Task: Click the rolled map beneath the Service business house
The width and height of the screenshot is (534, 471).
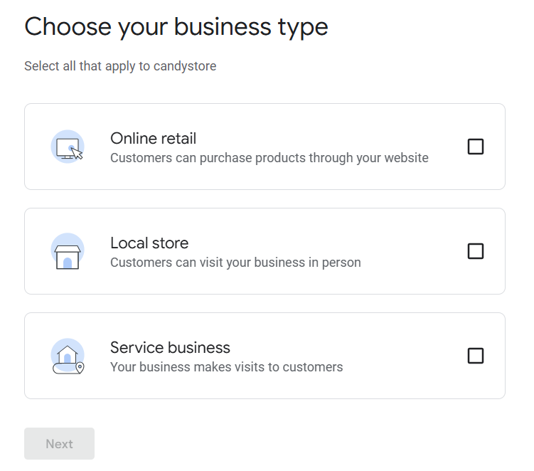Action: coord(63,369)
